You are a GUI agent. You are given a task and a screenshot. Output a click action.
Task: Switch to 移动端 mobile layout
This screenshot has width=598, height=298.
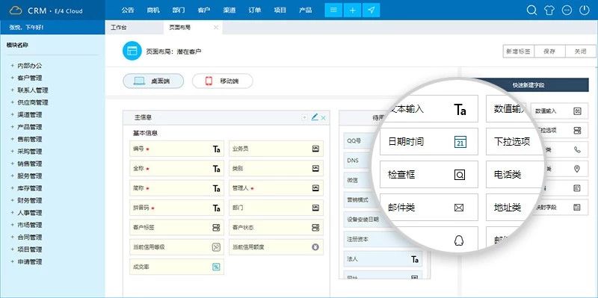222,81
